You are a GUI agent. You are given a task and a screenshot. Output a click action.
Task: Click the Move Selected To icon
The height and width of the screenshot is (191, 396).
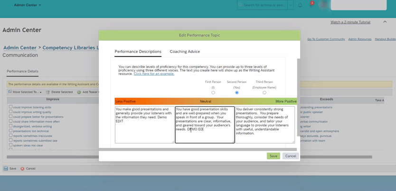[x=10, y=92]
